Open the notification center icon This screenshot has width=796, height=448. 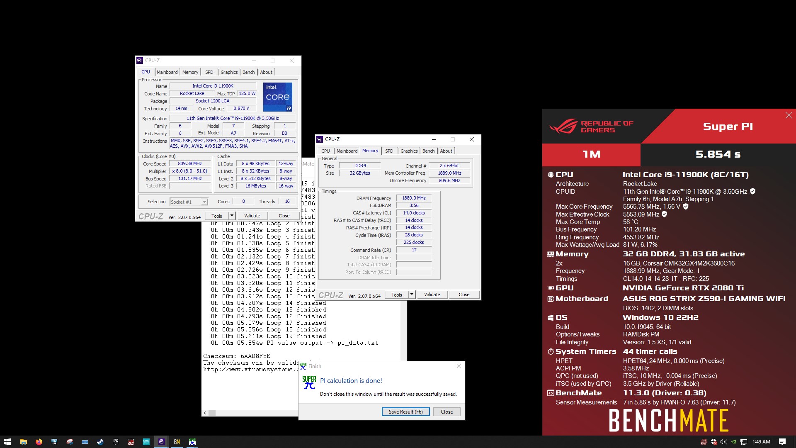pos(782,442)
